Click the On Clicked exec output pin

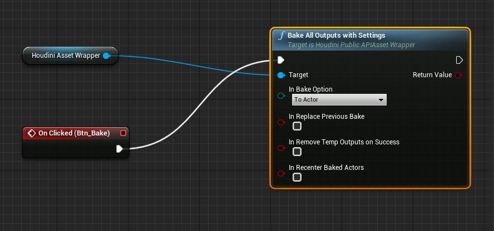[x=120, y=149]
